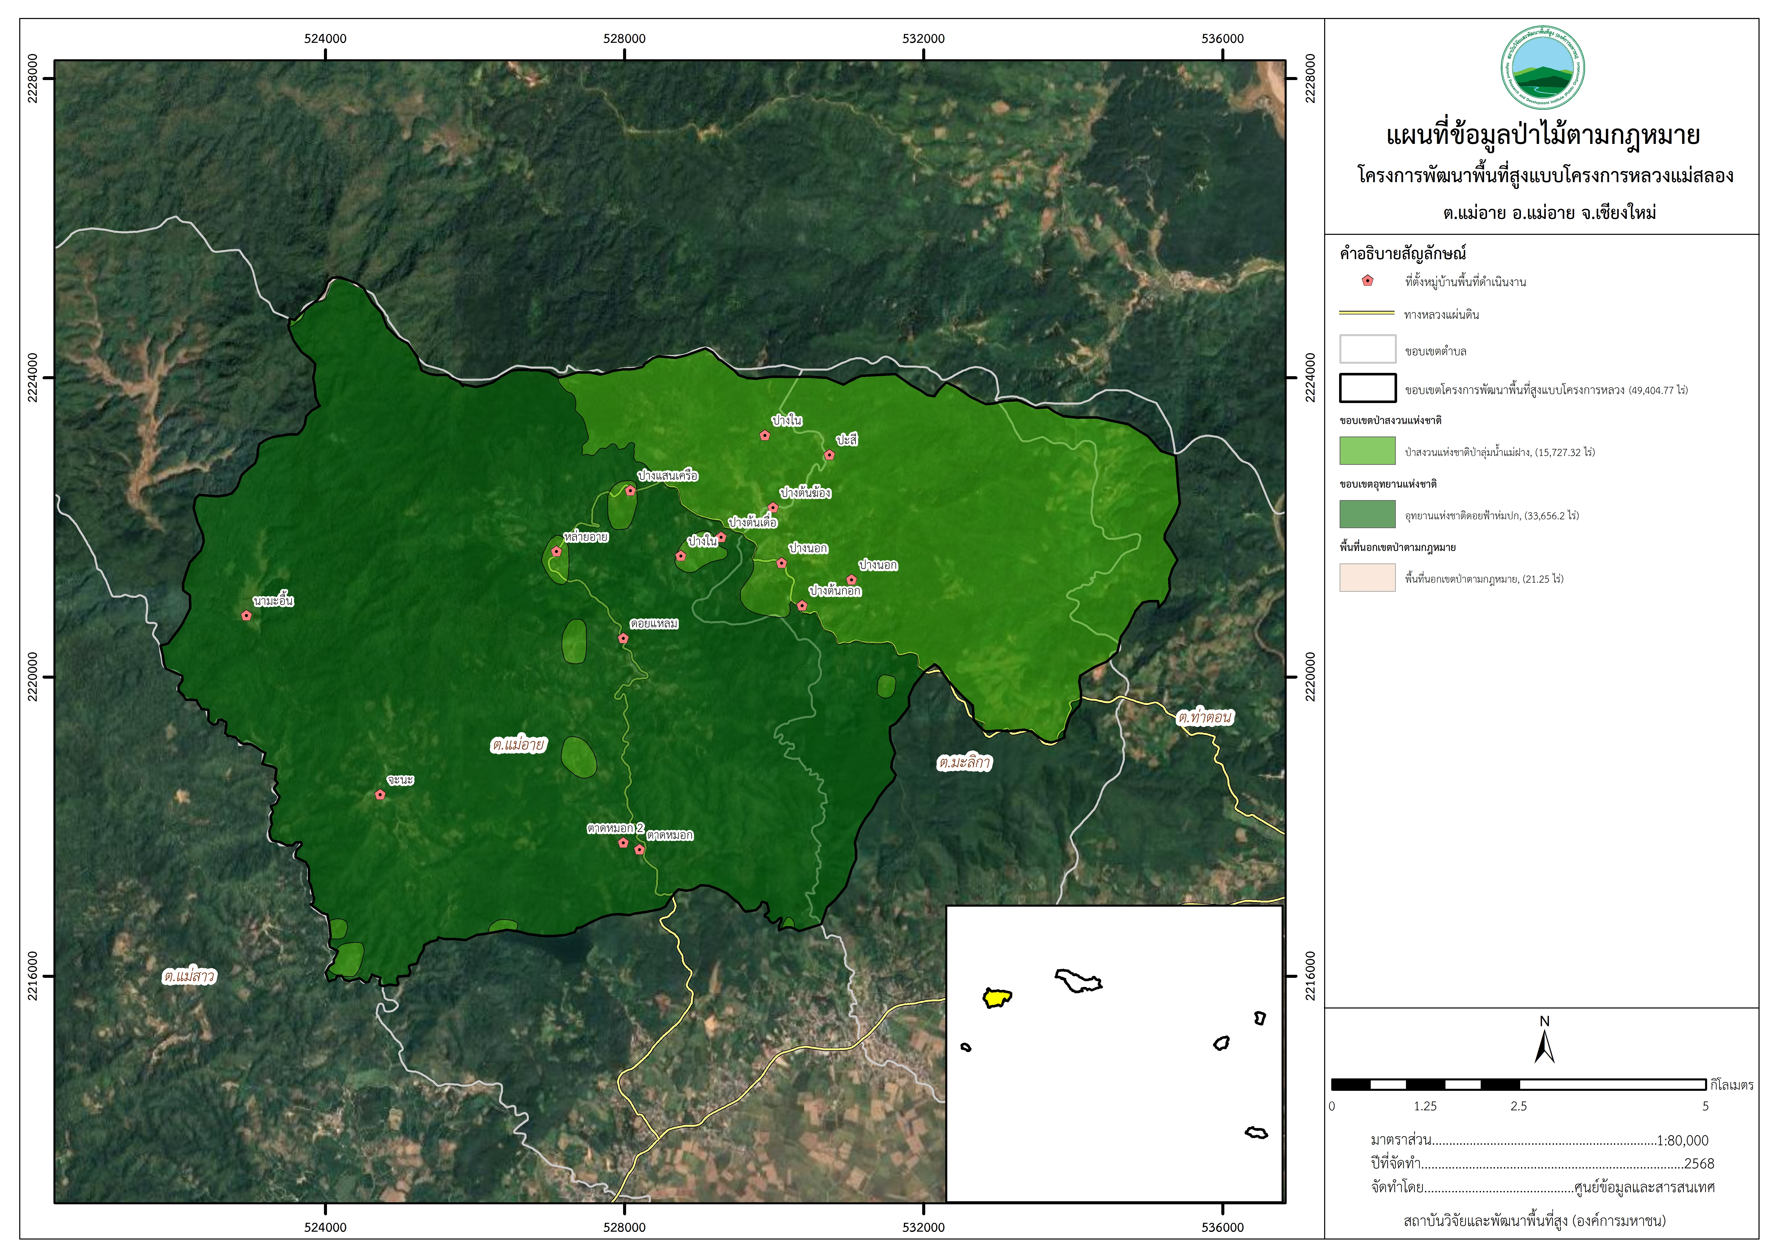Click the dark green อุทยานแห่งชาติ legend swatch
Viewport: 1776px width, 1257px height.
[1367, 514]
